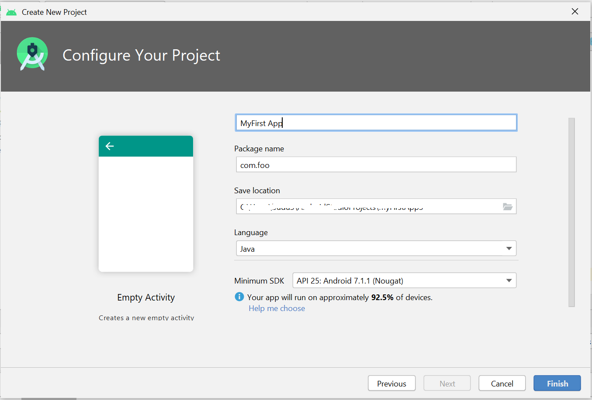The width and height of the screenshot is (592, 400).
Task: Click the Finish button
Action: [557, 383]
